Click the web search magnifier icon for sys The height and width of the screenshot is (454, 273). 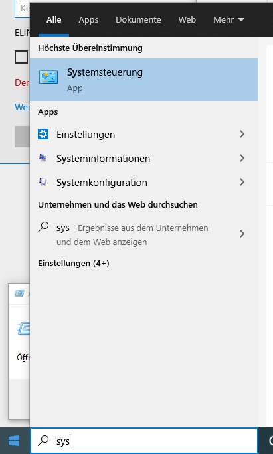43,227
